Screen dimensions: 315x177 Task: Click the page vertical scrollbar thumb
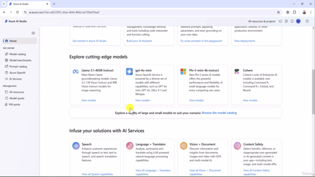click(x=313, y=92)
